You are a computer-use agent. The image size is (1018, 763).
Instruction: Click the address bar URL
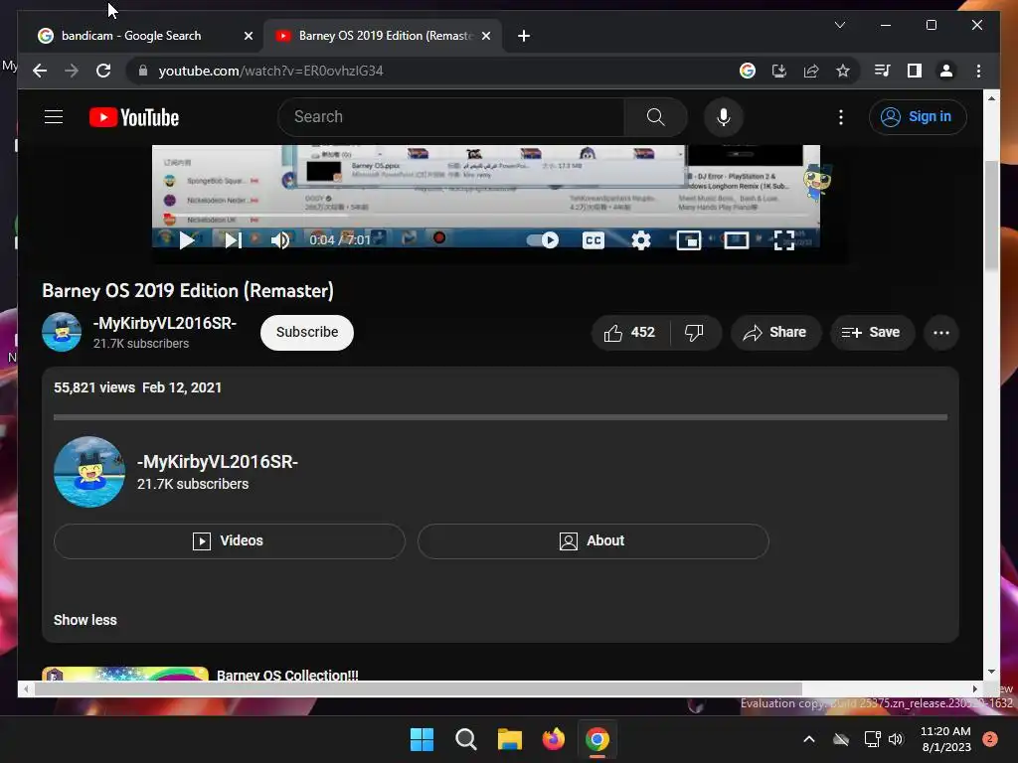[270, 71]
